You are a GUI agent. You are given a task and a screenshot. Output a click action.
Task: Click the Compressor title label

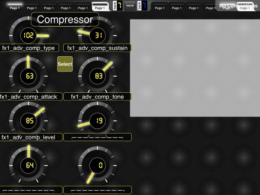click(x=65, y=19)
